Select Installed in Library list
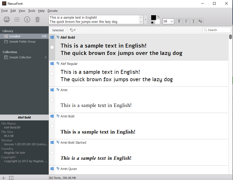This screenshot has height=180, width=233. point(24,36)
